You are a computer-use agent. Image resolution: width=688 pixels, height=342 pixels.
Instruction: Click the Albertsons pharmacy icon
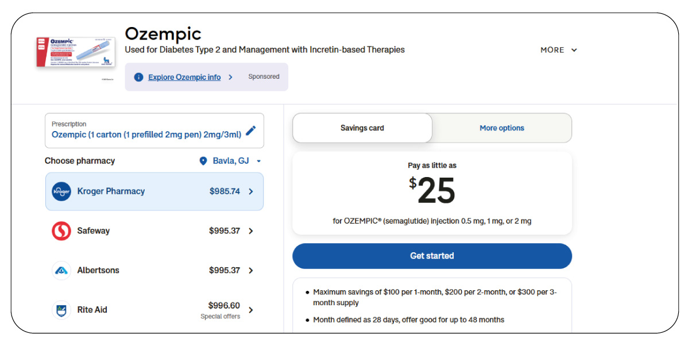tap(61, 270)
